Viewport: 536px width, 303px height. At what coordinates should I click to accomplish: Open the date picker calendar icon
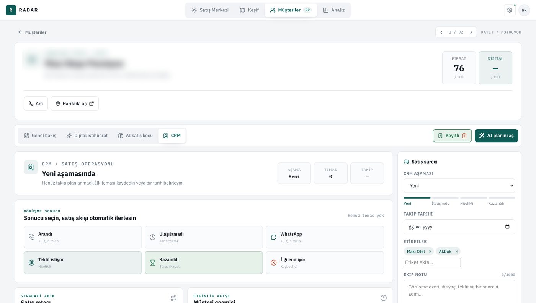507,227
